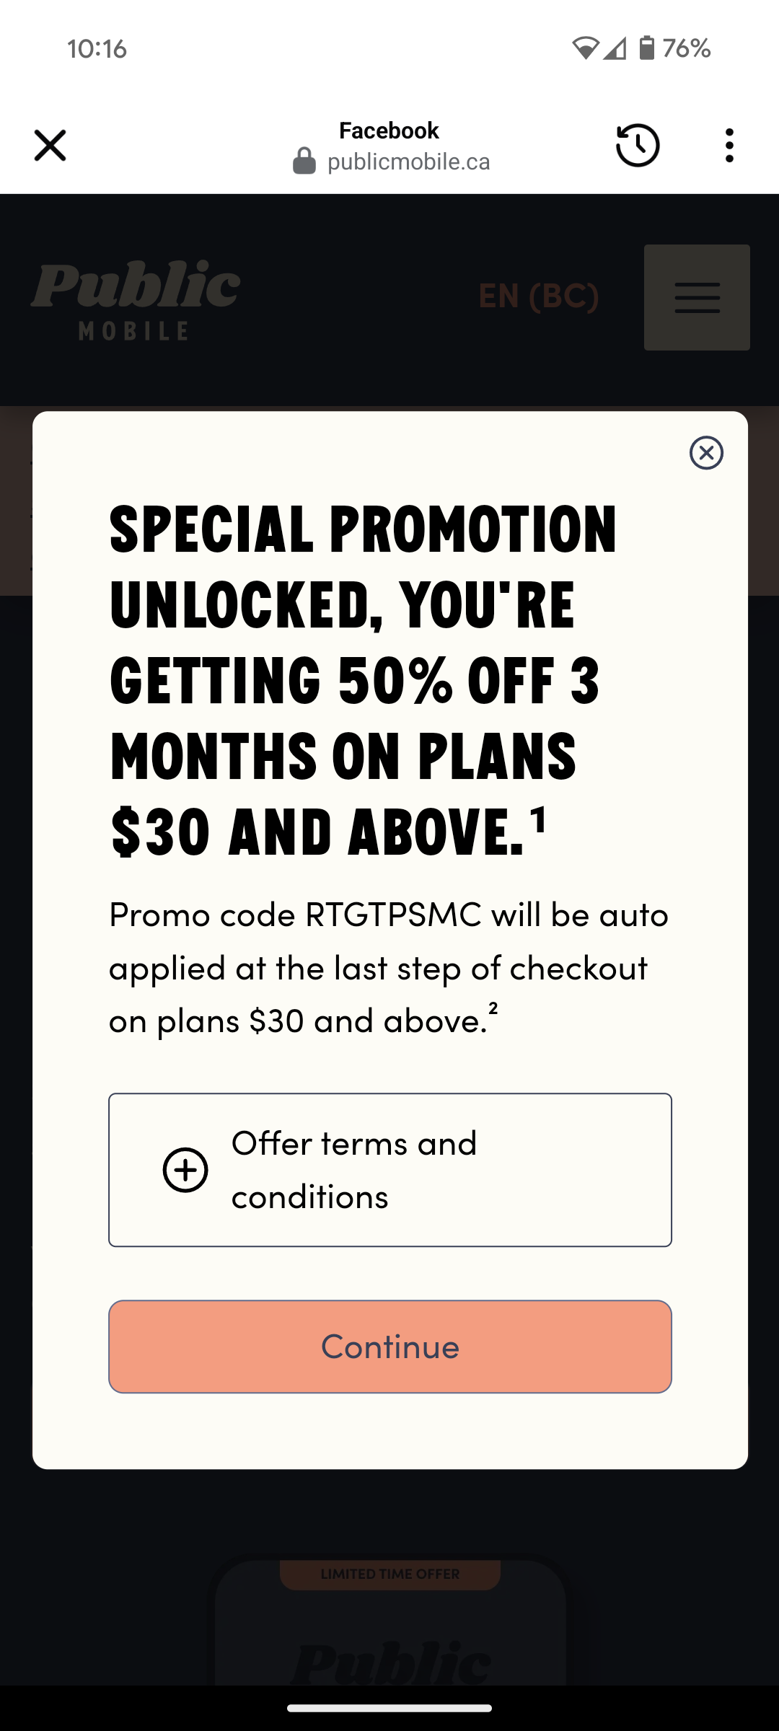Open the Public Mobile site hamburger menu
The height and width of the screenshot is (1731, 779).
[x=696, y=297]
